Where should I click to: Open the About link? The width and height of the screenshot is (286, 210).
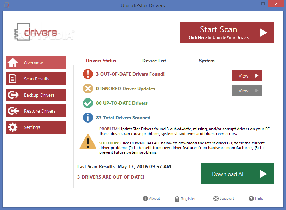pos(151,198)
